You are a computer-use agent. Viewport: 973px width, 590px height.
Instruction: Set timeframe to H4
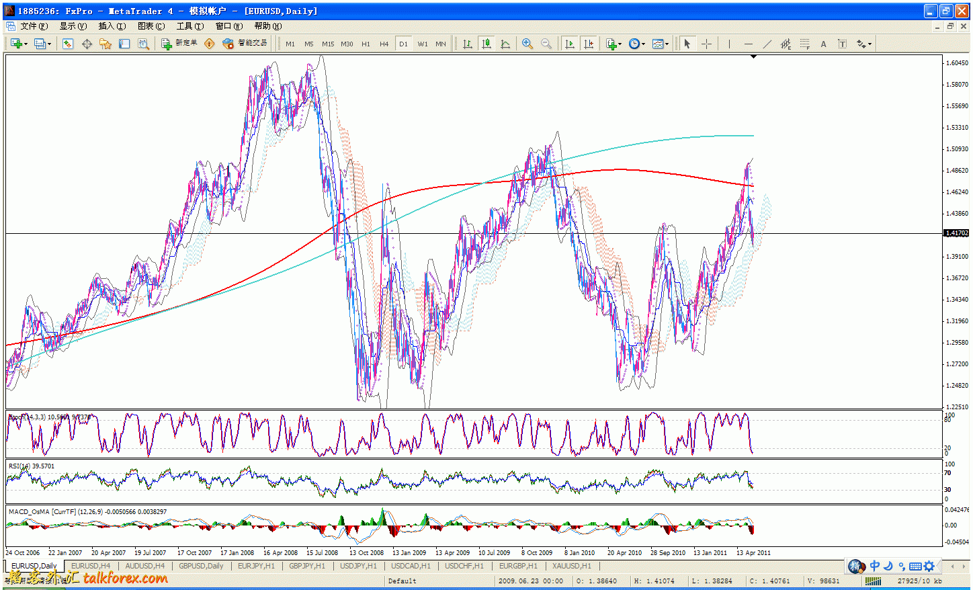[x=384, y=44]
